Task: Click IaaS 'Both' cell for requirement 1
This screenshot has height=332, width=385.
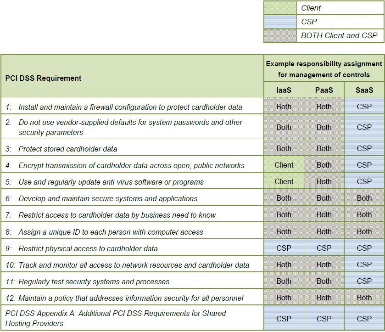Action: 284,107
